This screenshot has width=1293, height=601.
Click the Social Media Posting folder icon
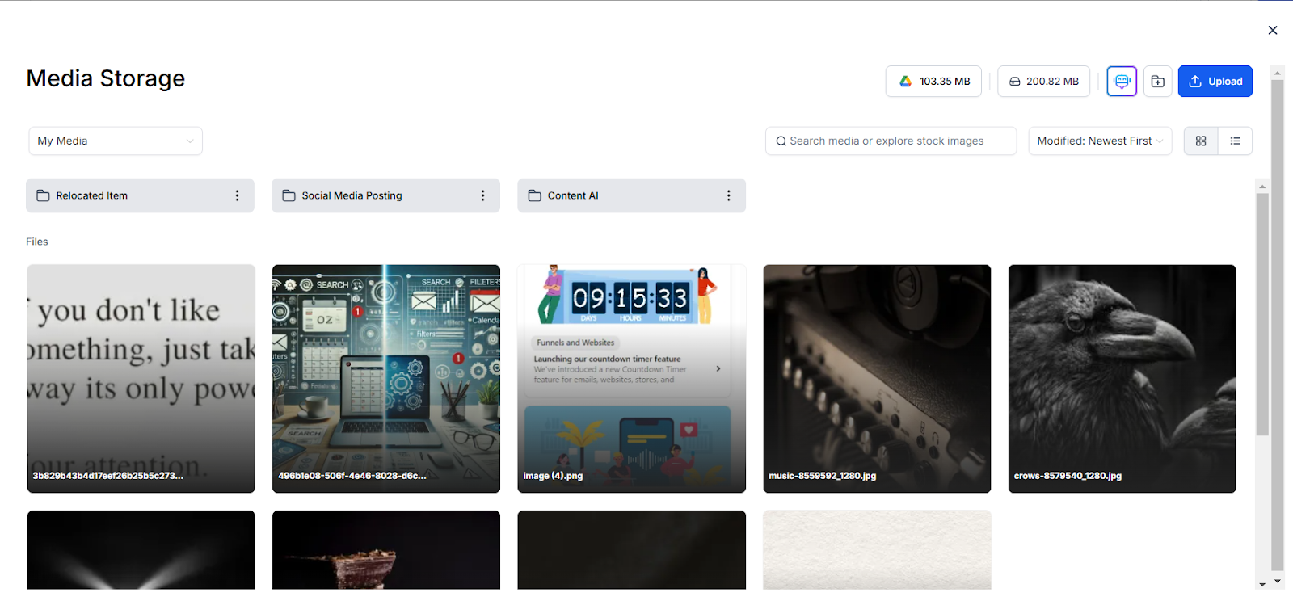pyautogui.click(x=289, y=195)
